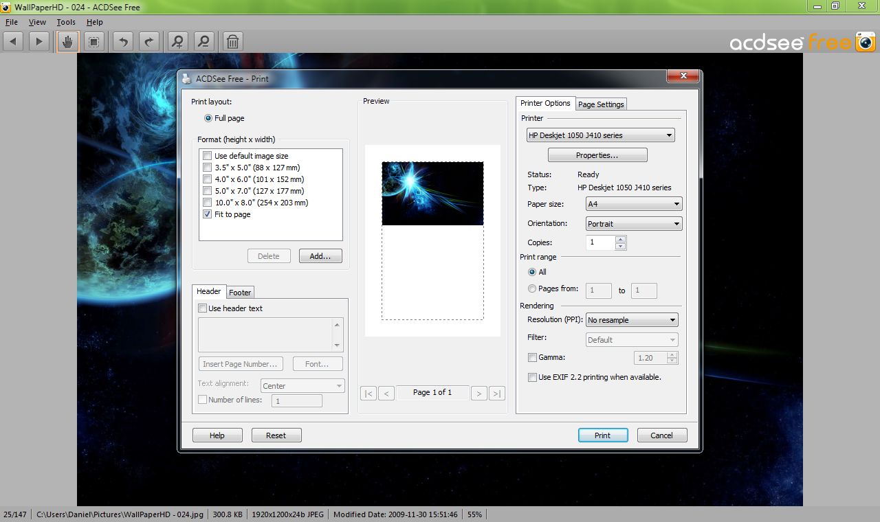Viewport: 880px width, 522px height.
Task: Go to next image in ACDSee toolbar
Action: (38, 42)
